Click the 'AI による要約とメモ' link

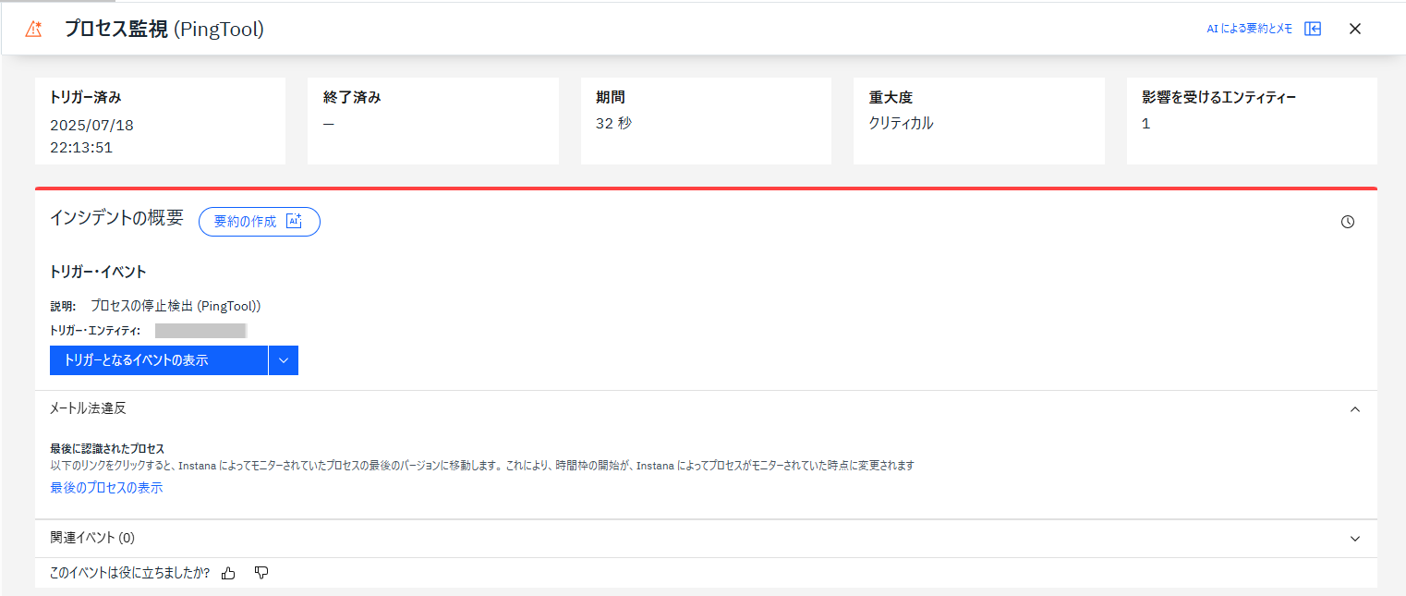(1249, 29)
